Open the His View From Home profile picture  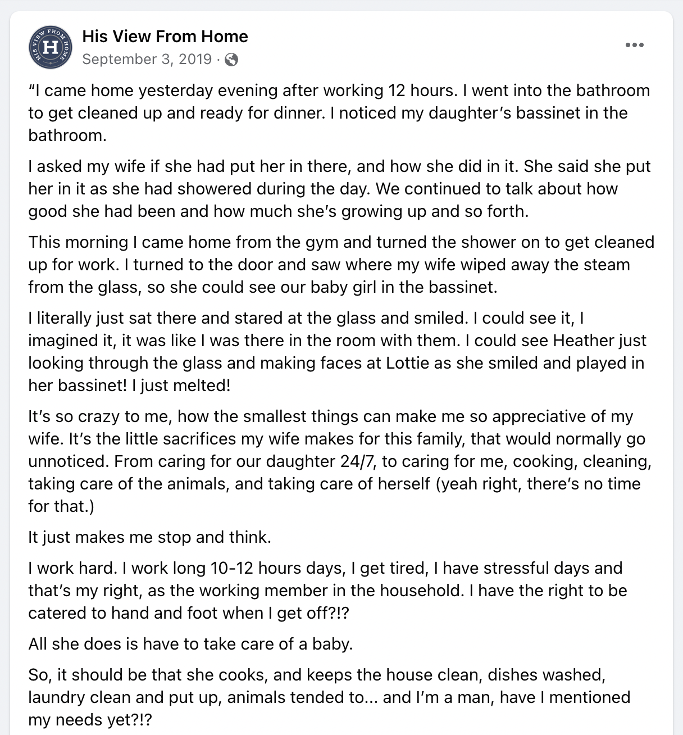(x=50, y=47)
